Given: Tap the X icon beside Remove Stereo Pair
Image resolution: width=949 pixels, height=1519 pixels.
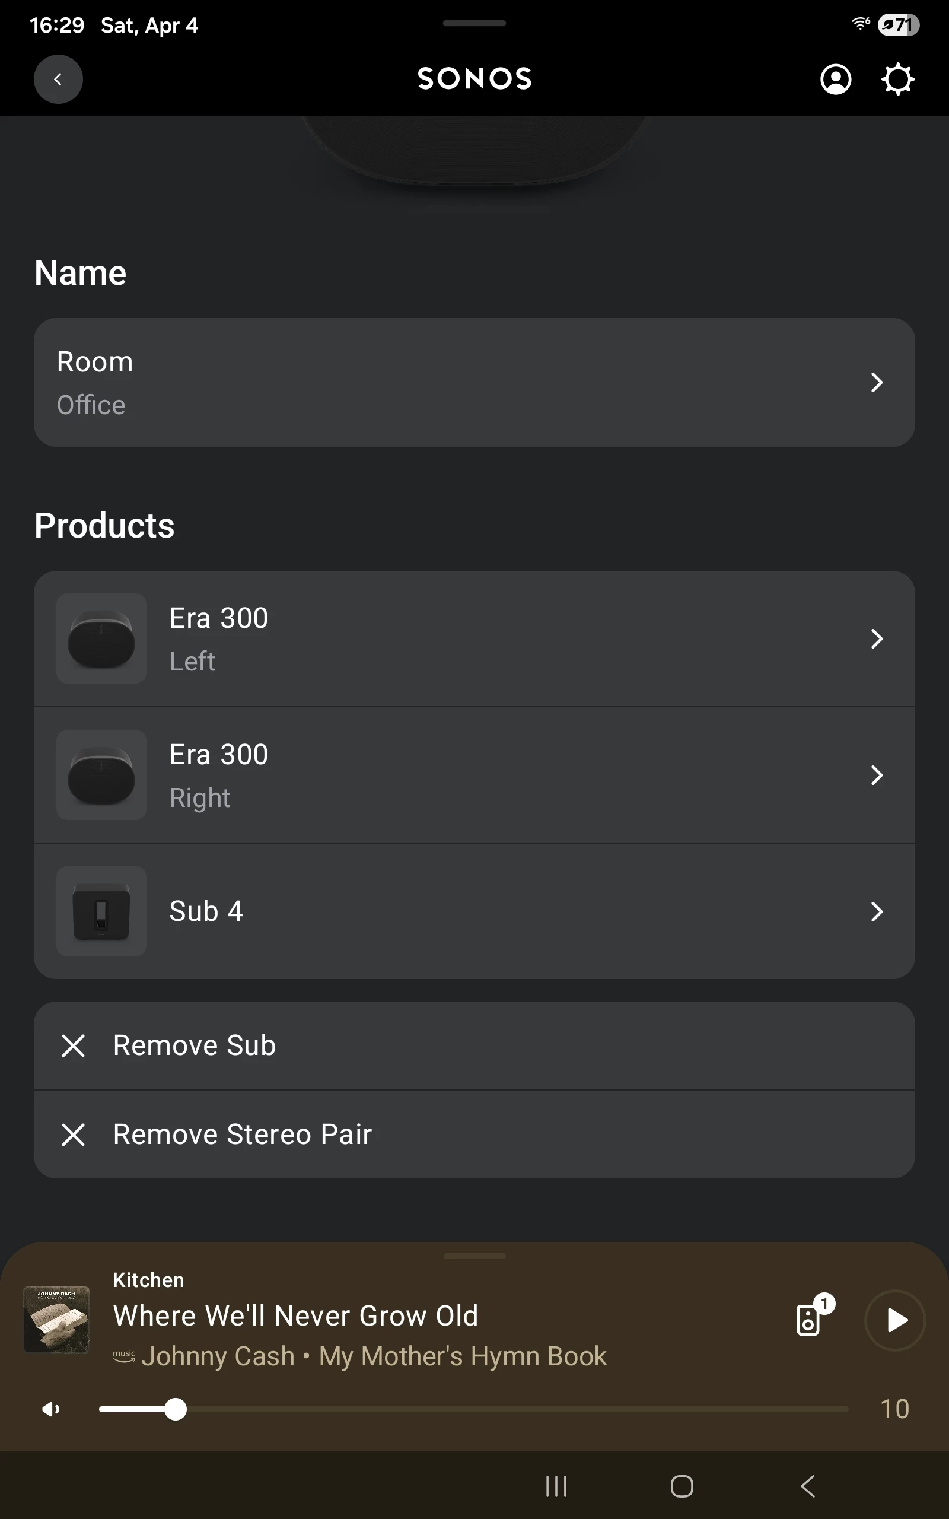Looking at the screenshot, I should pos(74,1135).
